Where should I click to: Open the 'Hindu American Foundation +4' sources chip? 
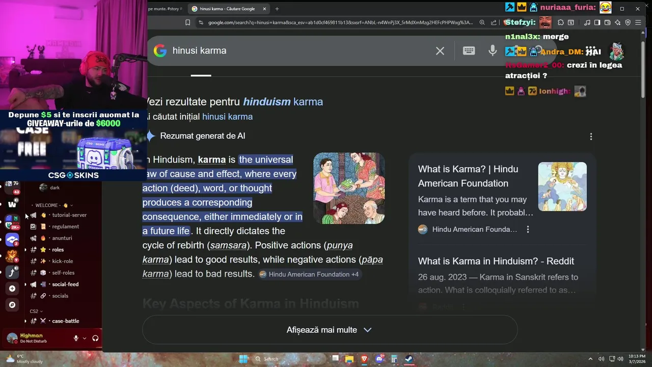[309, 274]
